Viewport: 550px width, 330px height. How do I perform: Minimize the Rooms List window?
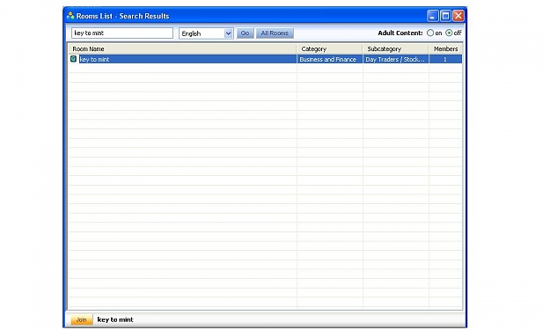coord(432,16)
